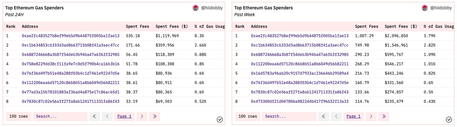457x127 pixels.
Task: Open rank 5 address 0x16d5783a... in Past Week table
Action: (x=300, y=73)
